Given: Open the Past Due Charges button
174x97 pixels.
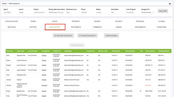Looking at the screenshot, I should coord(111,36).
